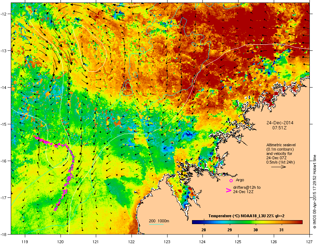Click the 29 temperature scale value
317x245 pixels.
pos(229,230)
